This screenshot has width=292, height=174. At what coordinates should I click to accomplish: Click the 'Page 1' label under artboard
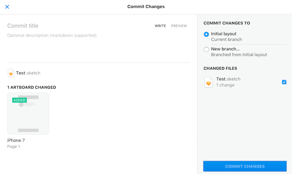[14, 147]
